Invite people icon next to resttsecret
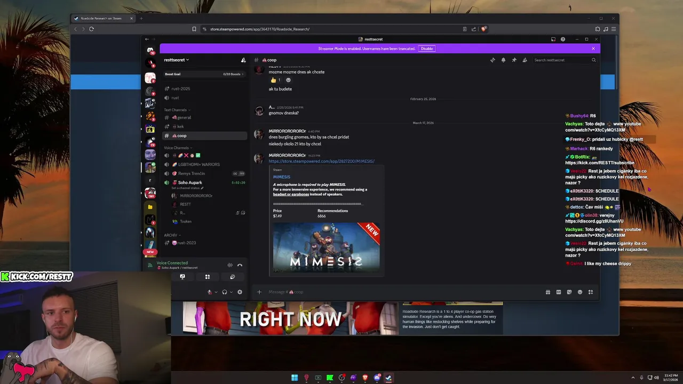This screenshot has width=683, height=384. [243, 60]
